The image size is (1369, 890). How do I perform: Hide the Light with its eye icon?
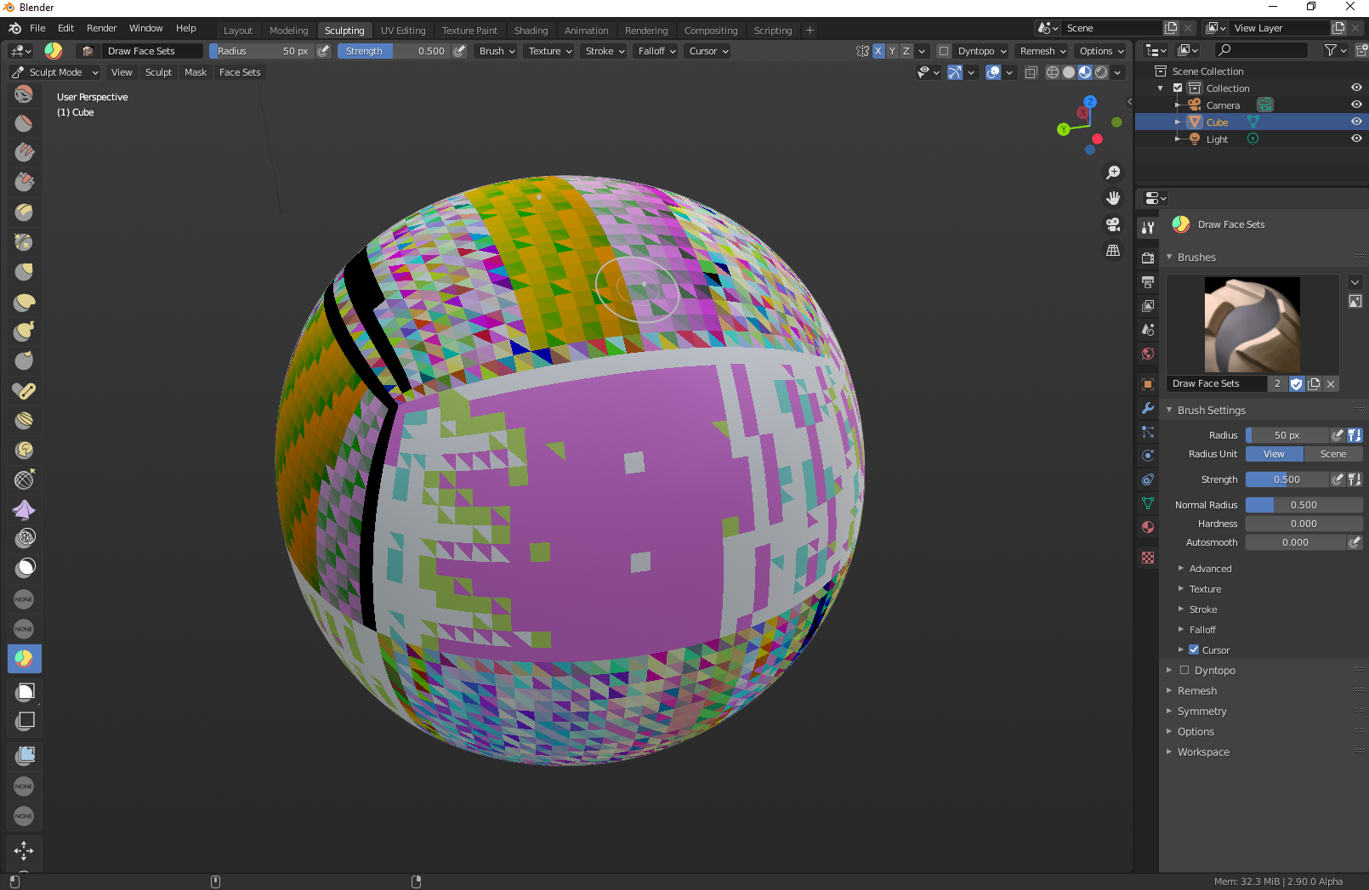[x=1356, y=139]
